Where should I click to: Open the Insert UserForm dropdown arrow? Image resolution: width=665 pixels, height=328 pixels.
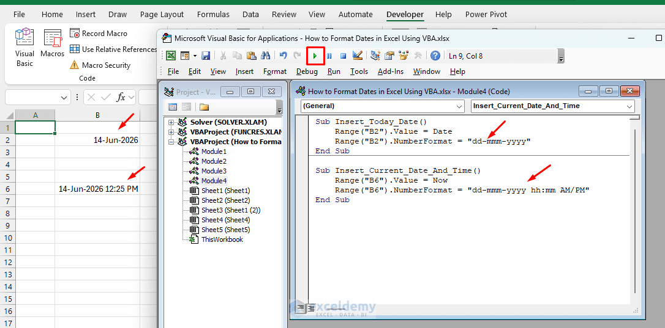(x=195, y=56)
